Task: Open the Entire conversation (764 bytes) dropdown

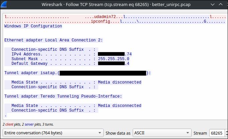Action: click(53, 133)
